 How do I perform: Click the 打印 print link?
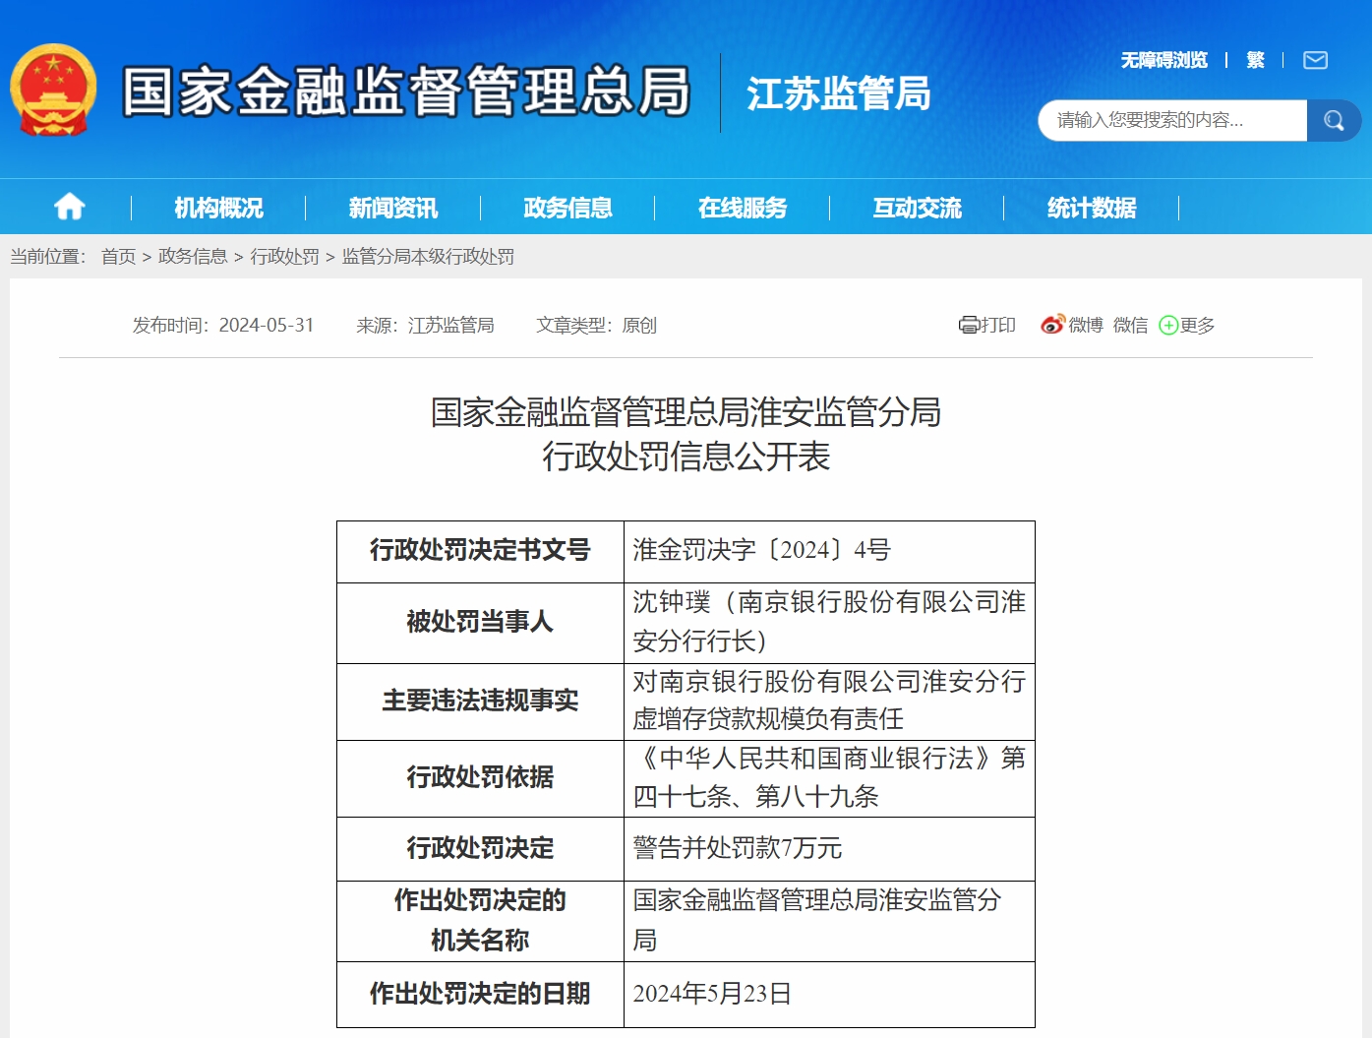click(998, 325)
